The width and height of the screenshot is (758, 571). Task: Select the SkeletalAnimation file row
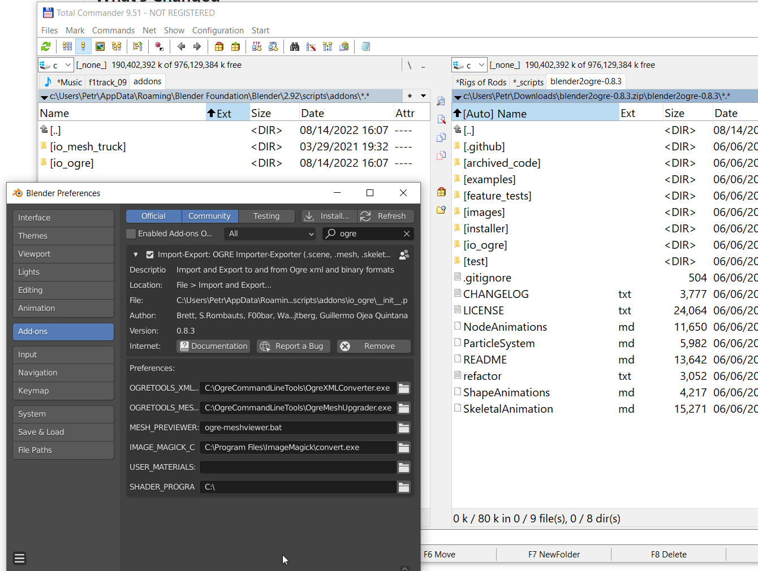coord(605,409)
